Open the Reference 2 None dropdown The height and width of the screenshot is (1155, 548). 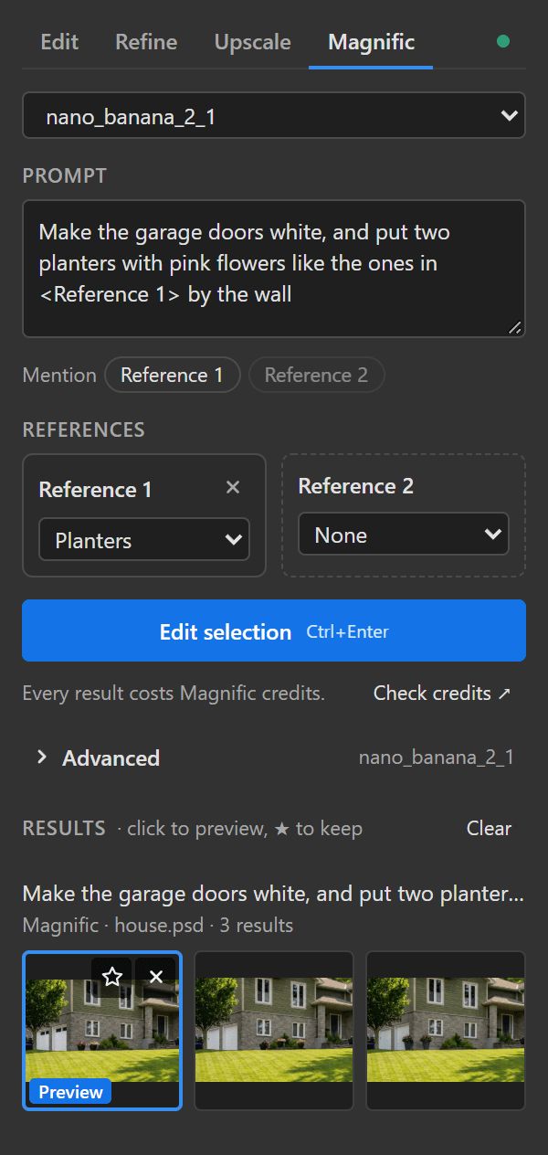point(404,535)
